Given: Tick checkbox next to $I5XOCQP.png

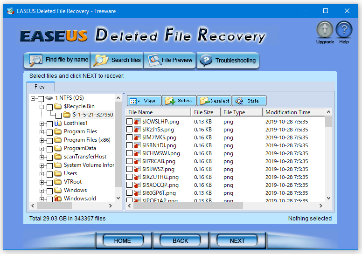Looking at the screenshot, I should [x=130, y=185].
